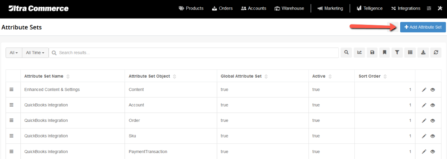This screenshot has height=159, width=447.
Task: Open the filter funnel icon
Action: pos(397,53)
